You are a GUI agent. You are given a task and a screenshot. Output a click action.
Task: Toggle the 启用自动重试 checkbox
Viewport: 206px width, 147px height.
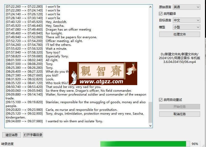tap(161, 100)
